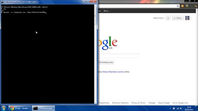Open the +Google footer link
The image size is (198, 111).
coord(152,103)
